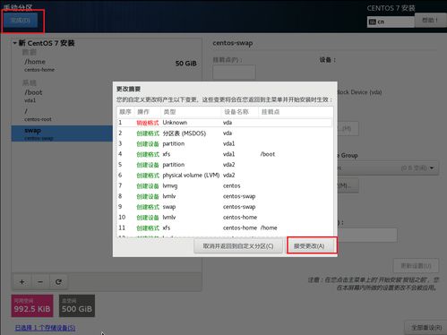Click Reset All (全部重设) button
447x335 pixels.
[426, 328]
